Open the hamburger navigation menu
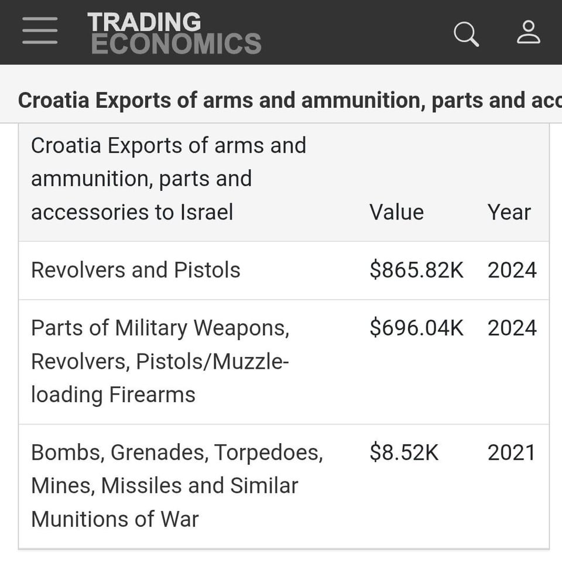This screenshot has width=562, height=572. tap(40, 30)
